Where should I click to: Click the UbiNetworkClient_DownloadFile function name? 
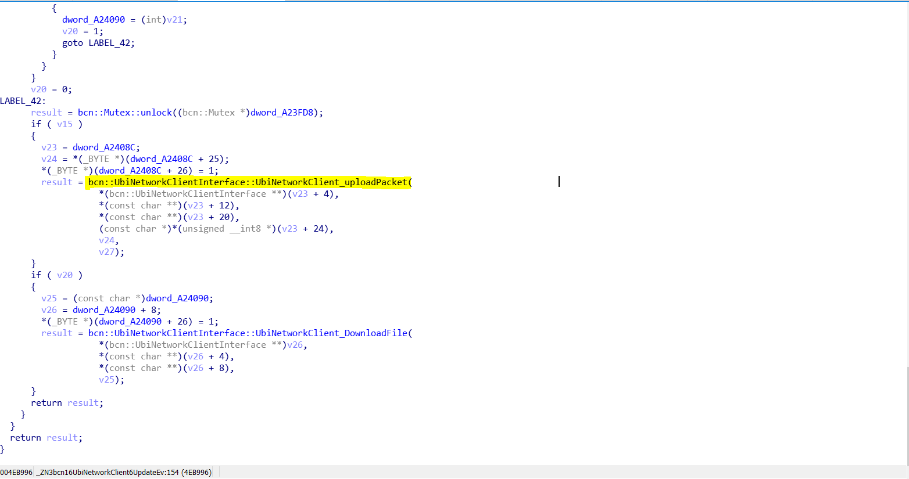(331, 333)
